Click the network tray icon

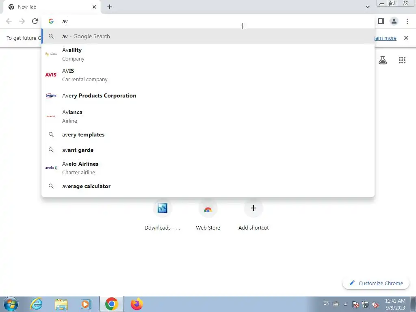(x=365, y=304)
